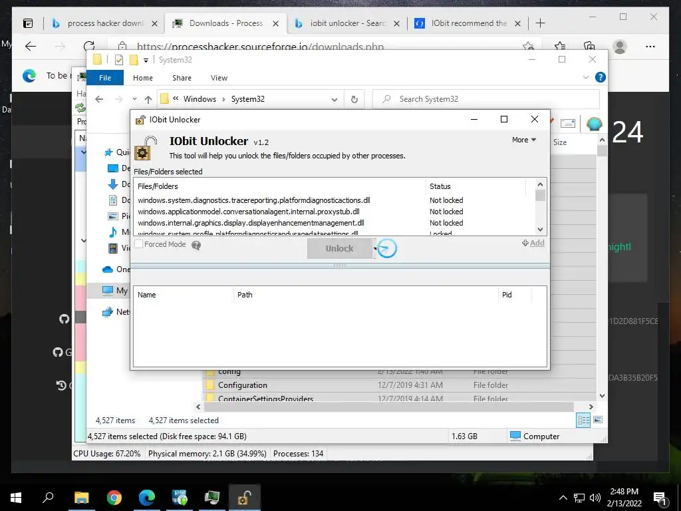Open the View ribbon tab in Explorer
This screenshot has width=681, height=511.
click(x=219, y=78)
